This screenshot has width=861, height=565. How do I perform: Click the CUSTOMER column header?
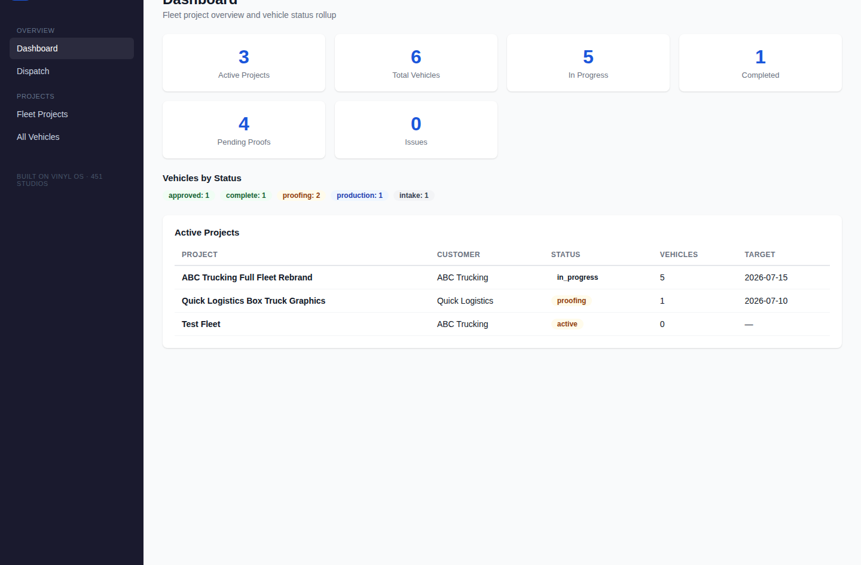click(459, 255)
